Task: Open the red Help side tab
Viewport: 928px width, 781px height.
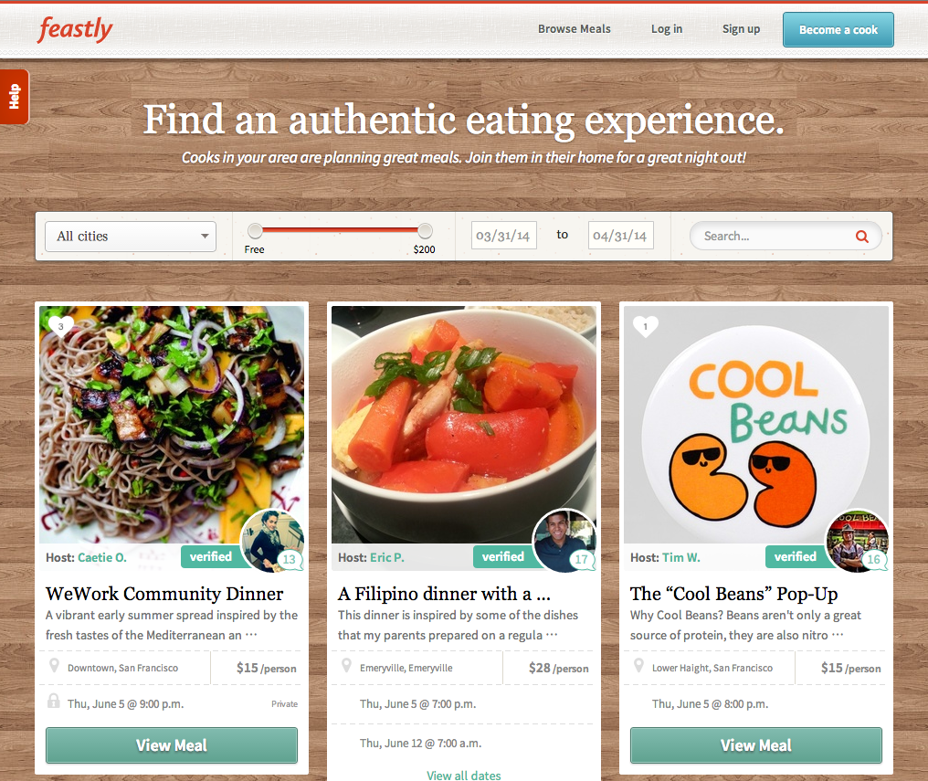Action: point(15,97)
